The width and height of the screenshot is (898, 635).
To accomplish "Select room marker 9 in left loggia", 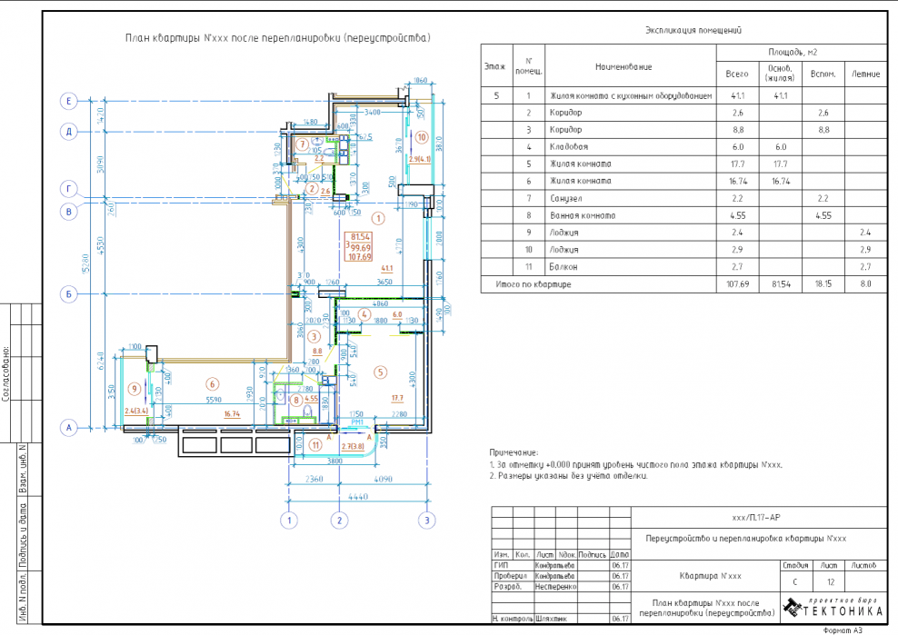I will (x=135, y=389).
